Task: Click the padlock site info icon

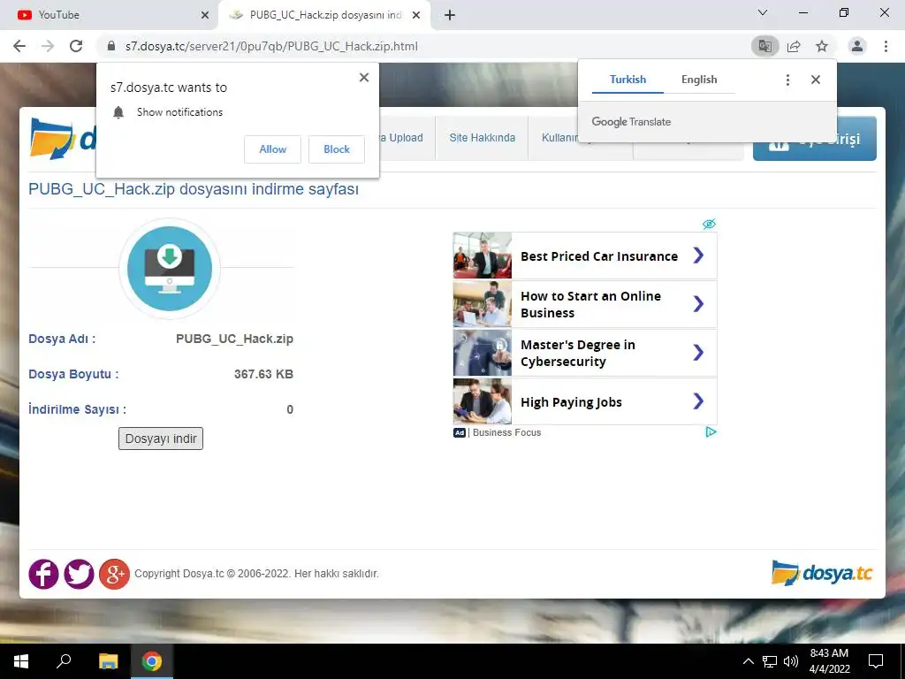Action: coord(111,46)
